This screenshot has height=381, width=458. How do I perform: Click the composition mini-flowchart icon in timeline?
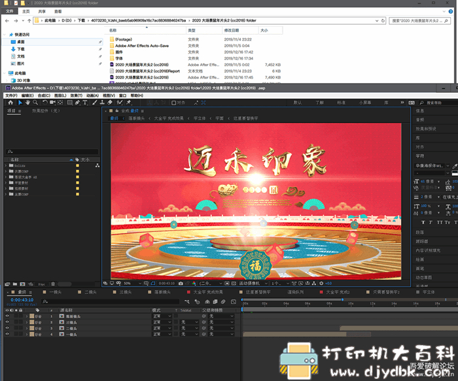pyautogui.click(x=187, y=302)
